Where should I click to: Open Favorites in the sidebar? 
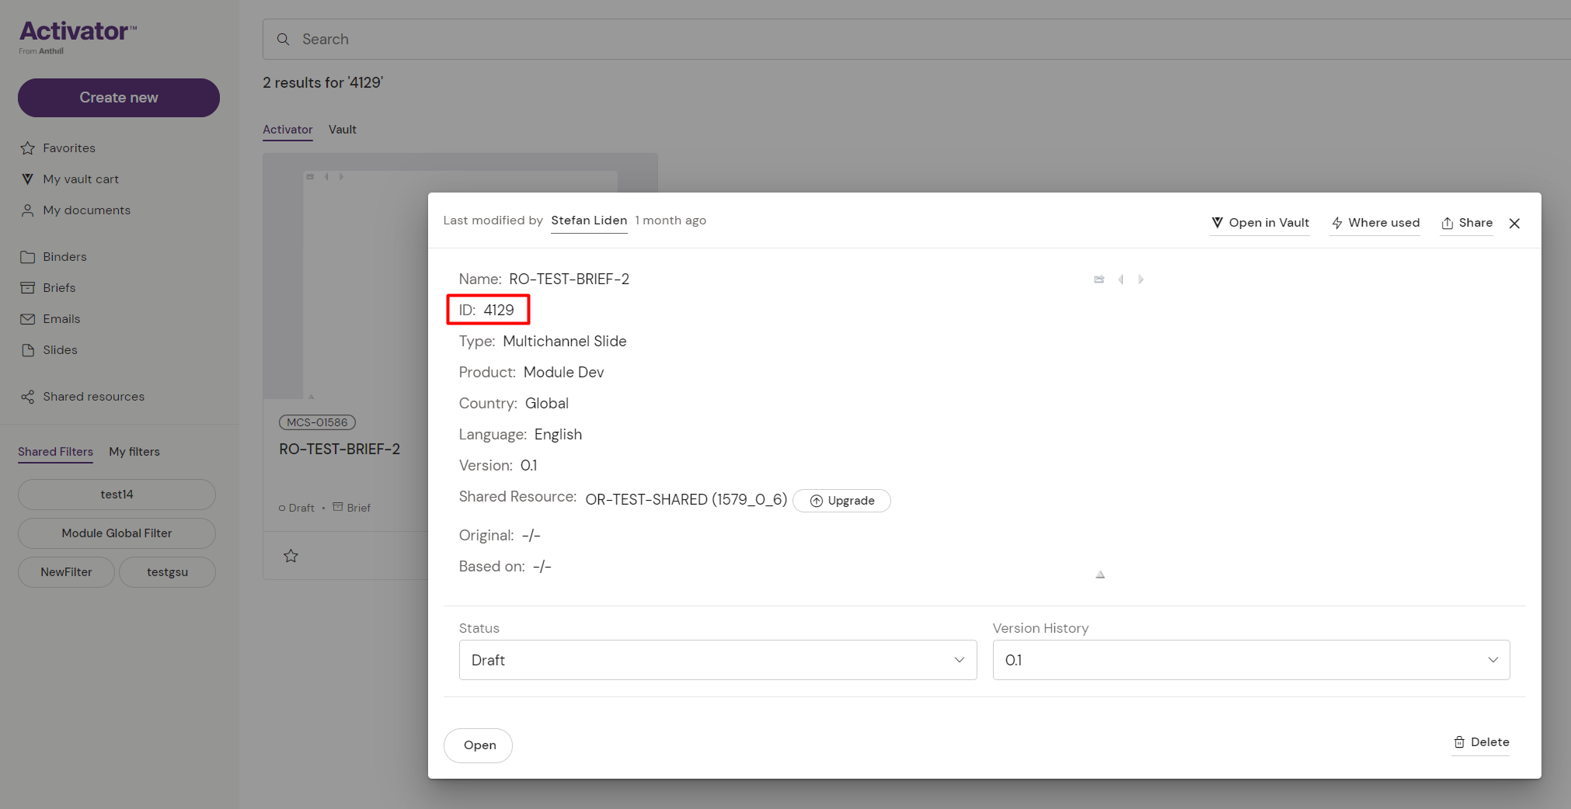click(x=68, y=148)
